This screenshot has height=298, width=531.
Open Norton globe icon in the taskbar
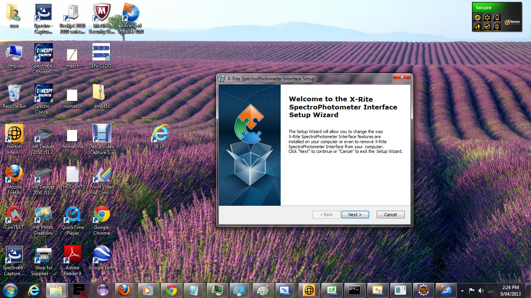309,290
